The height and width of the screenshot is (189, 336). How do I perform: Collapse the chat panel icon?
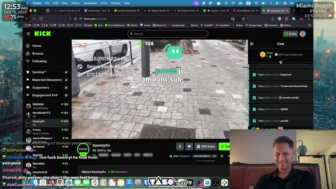click(252, 44)
